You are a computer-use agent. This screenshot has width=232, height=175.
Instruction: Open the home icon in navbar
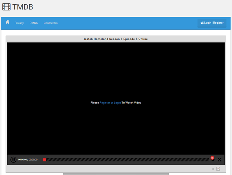(x=7, y=22)
